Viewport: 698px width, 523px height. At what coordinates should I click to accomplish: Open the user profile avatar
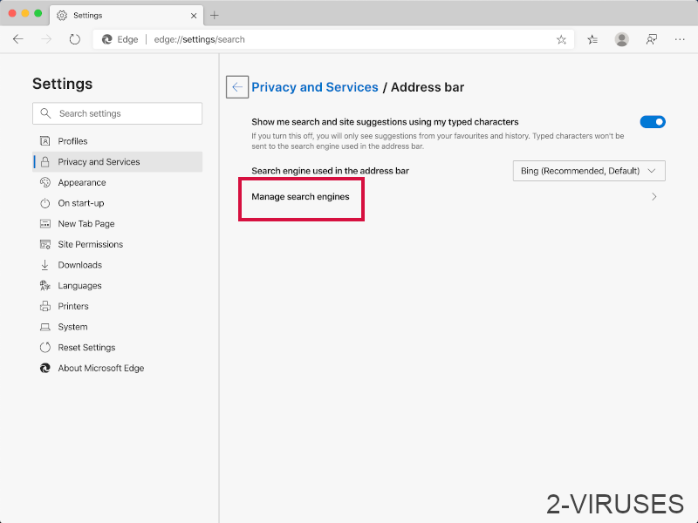tap(621, 39)
